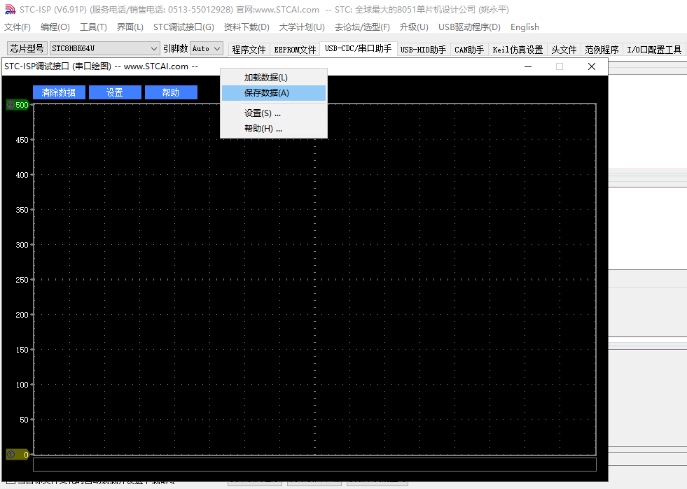Choose 保存数据(A) from the context menu

tap(266, 93)
